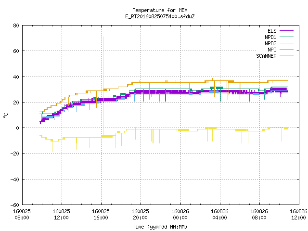This screenshot has height=231, width=308.
Task: Click the ELS legend label
Action: coord(272,31)
